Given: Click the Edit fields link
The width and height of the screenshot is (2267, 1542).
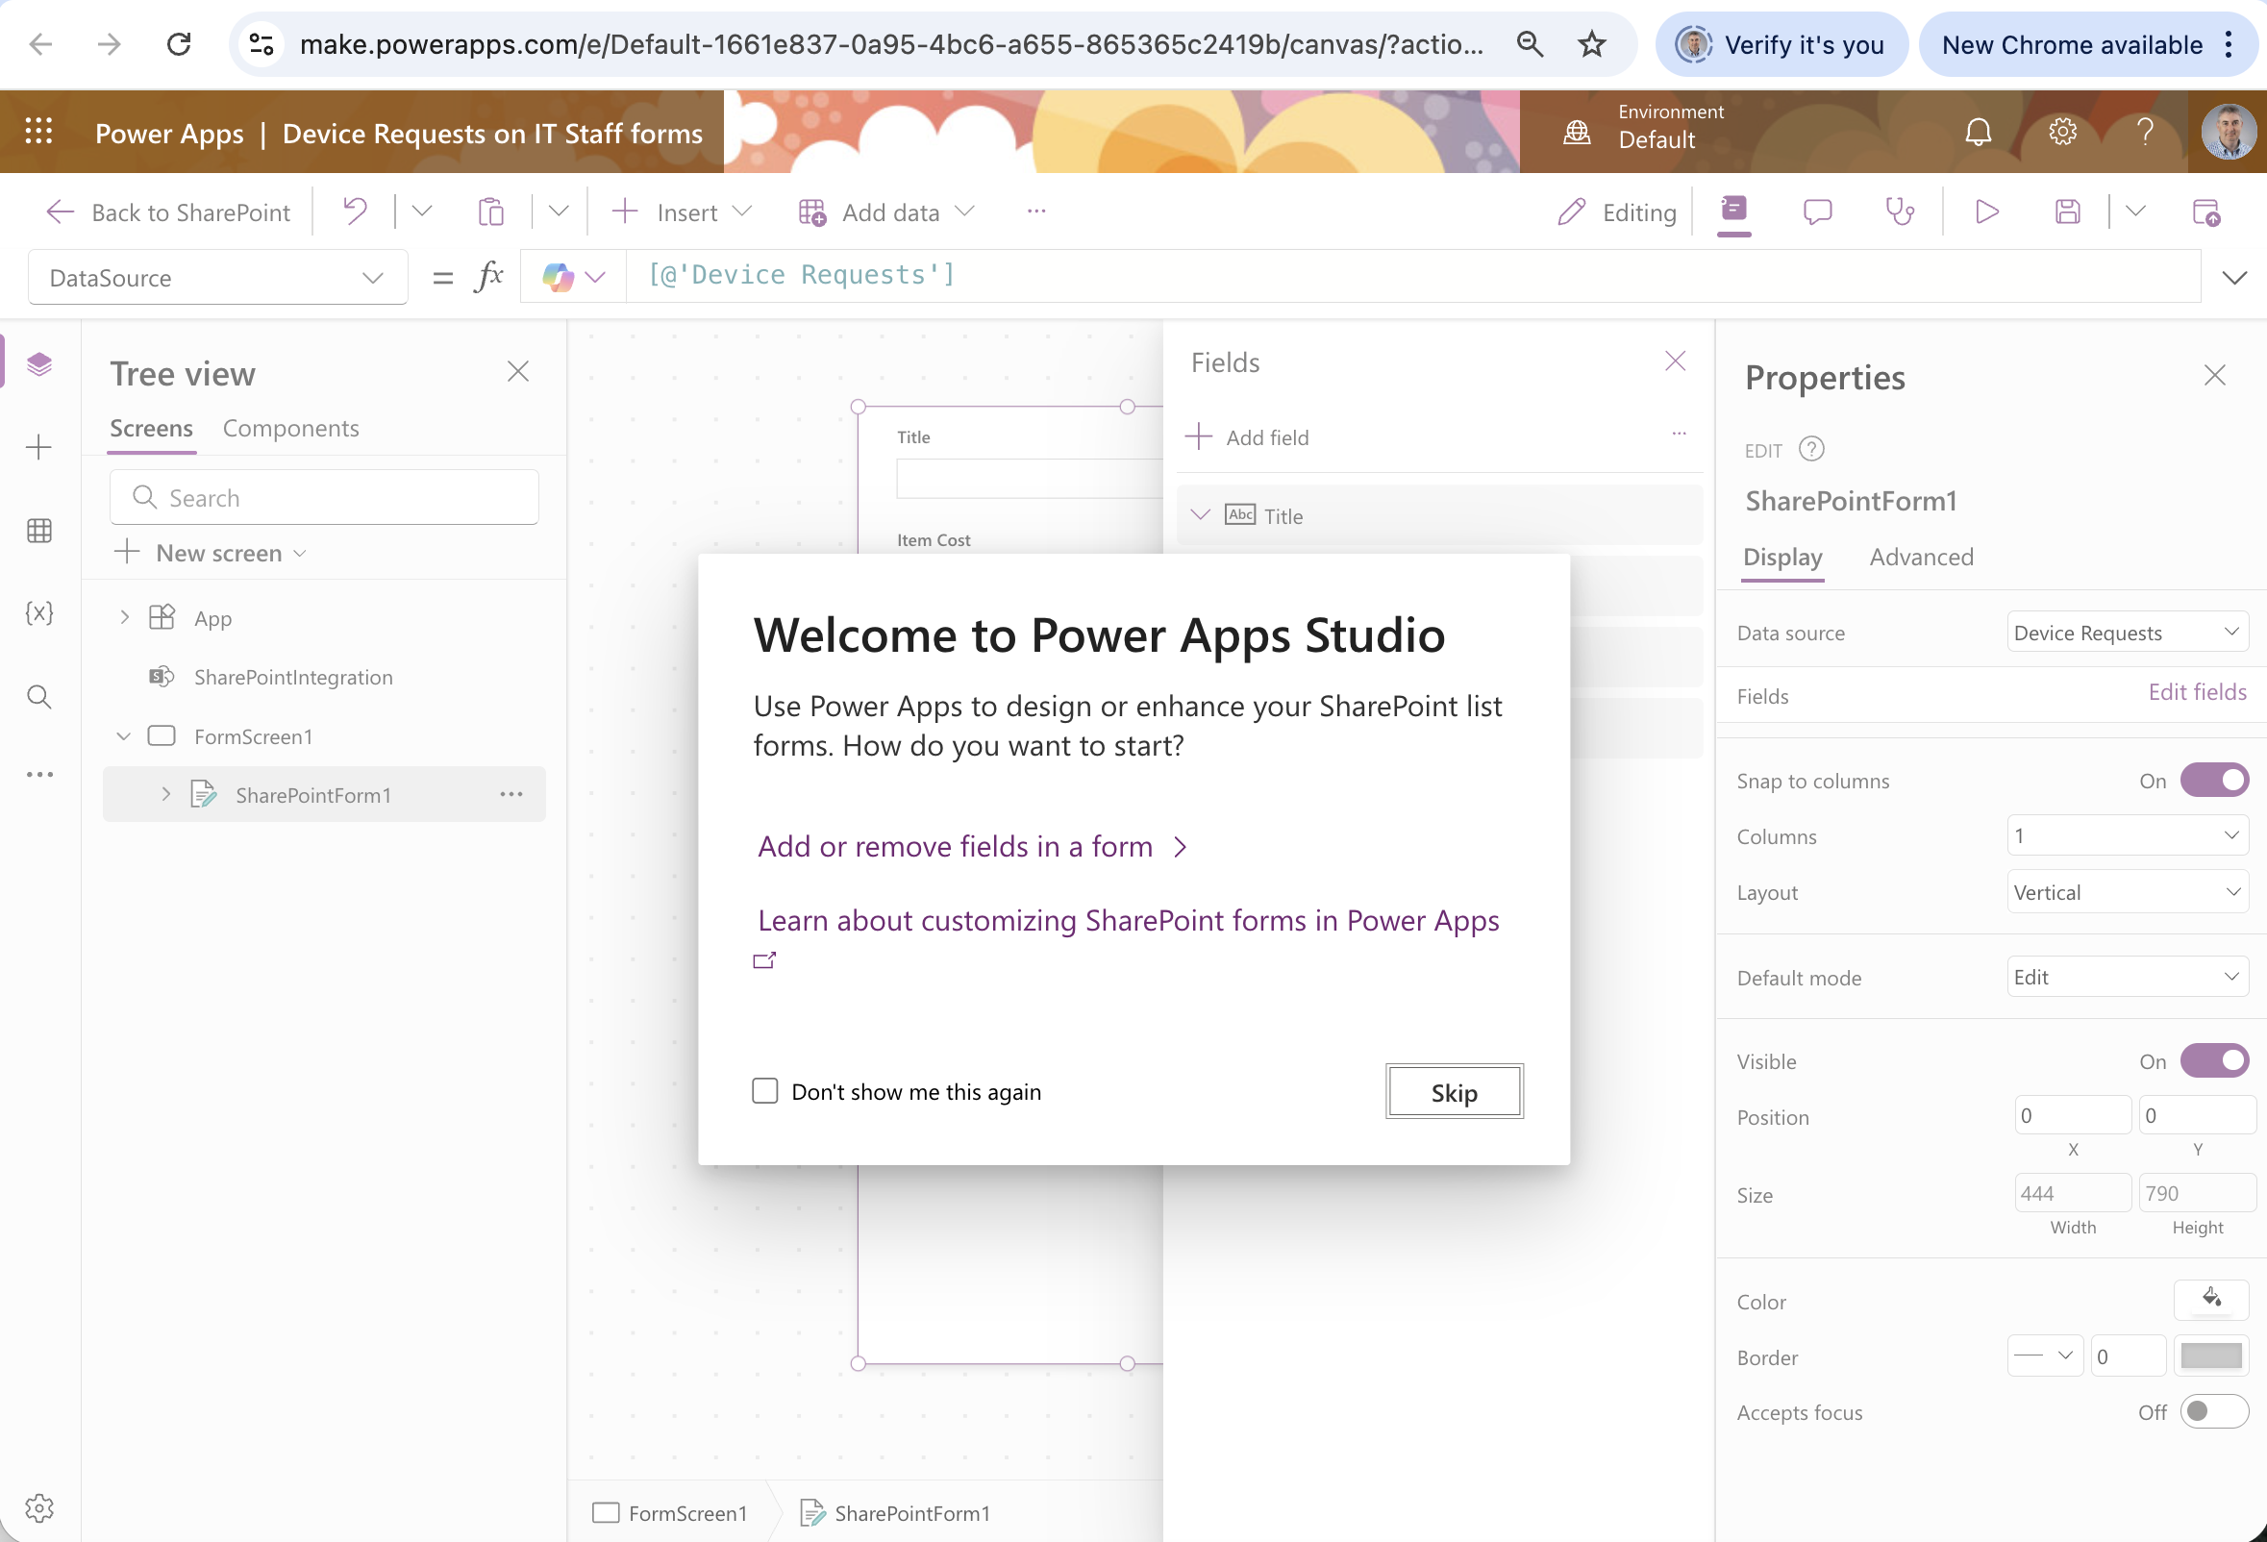Looking at the screenshot, I should click(x=2197, y=691).
